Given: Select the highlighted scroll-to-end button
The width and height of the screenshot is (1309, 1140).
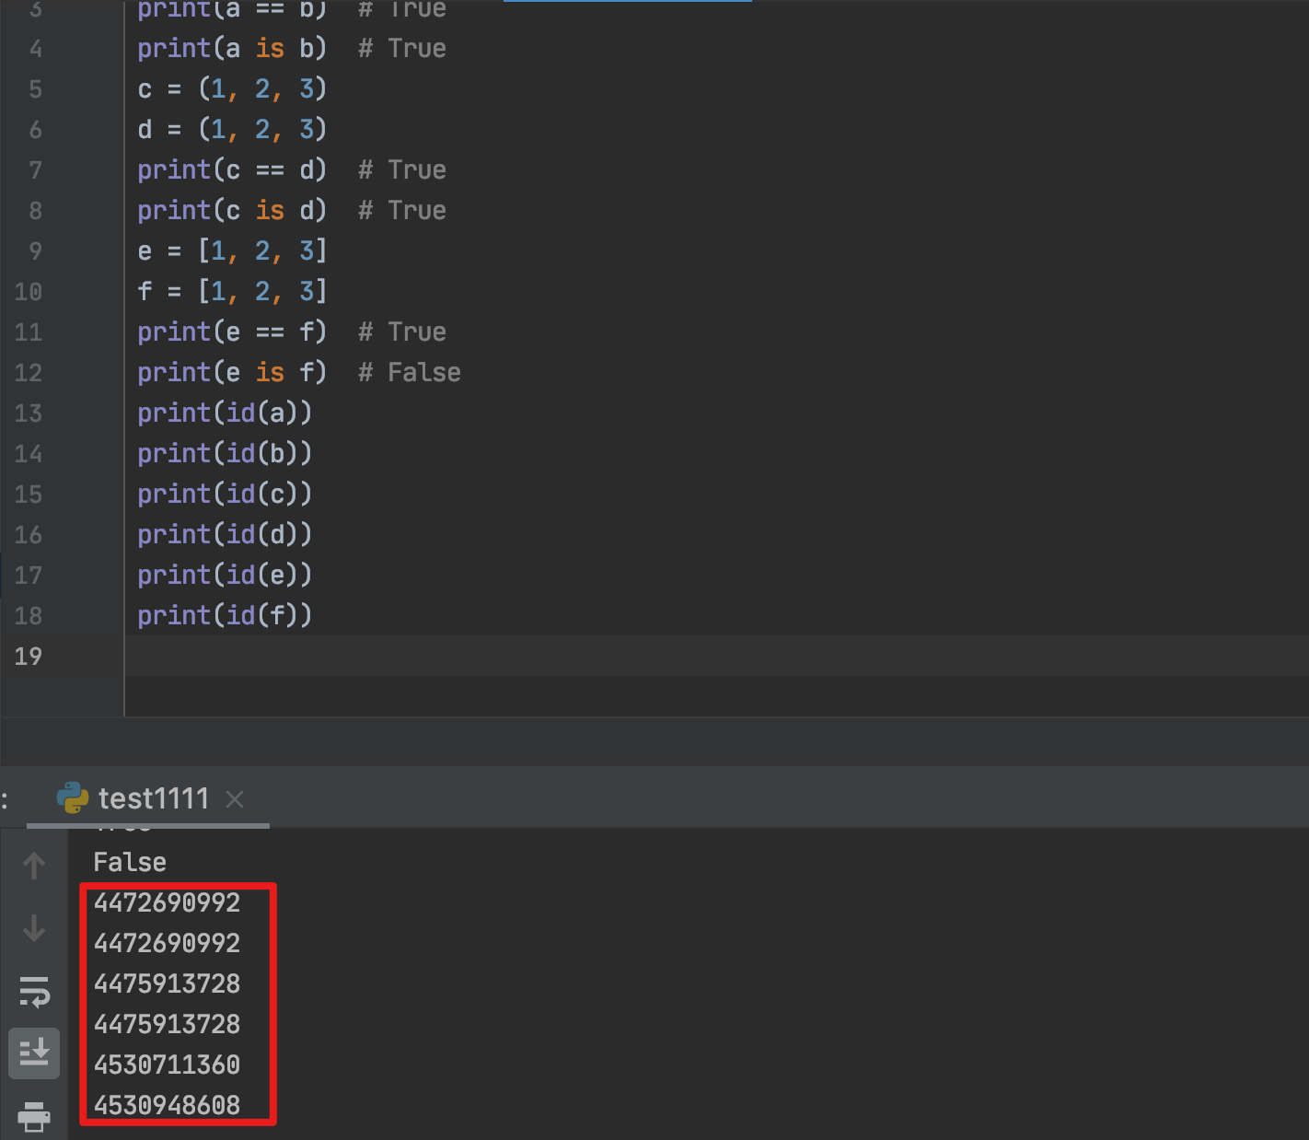Looking at the screenshot, I should (34, 1053).
